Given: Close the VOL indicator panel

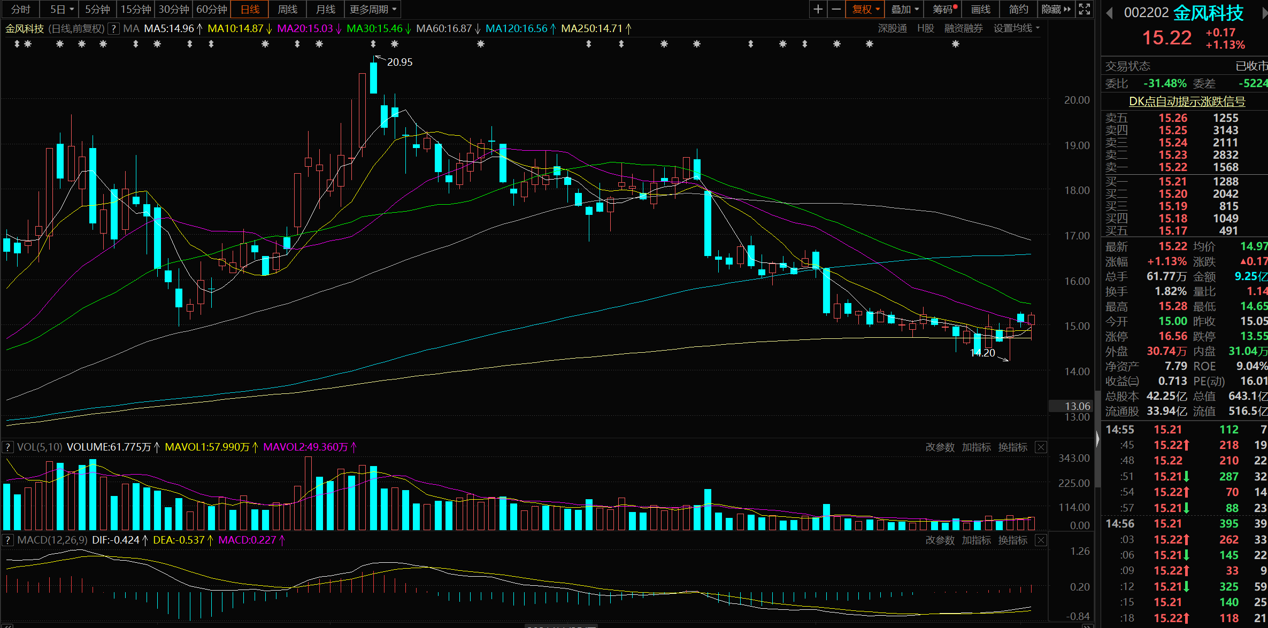Looking at the screenshot, I should [1041, 447].
